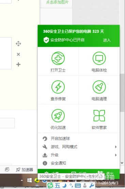Image resolution: width=125 pixels, height=189 pixels.
Task: Expand 升级 submenu arrow
Action: 116,155
